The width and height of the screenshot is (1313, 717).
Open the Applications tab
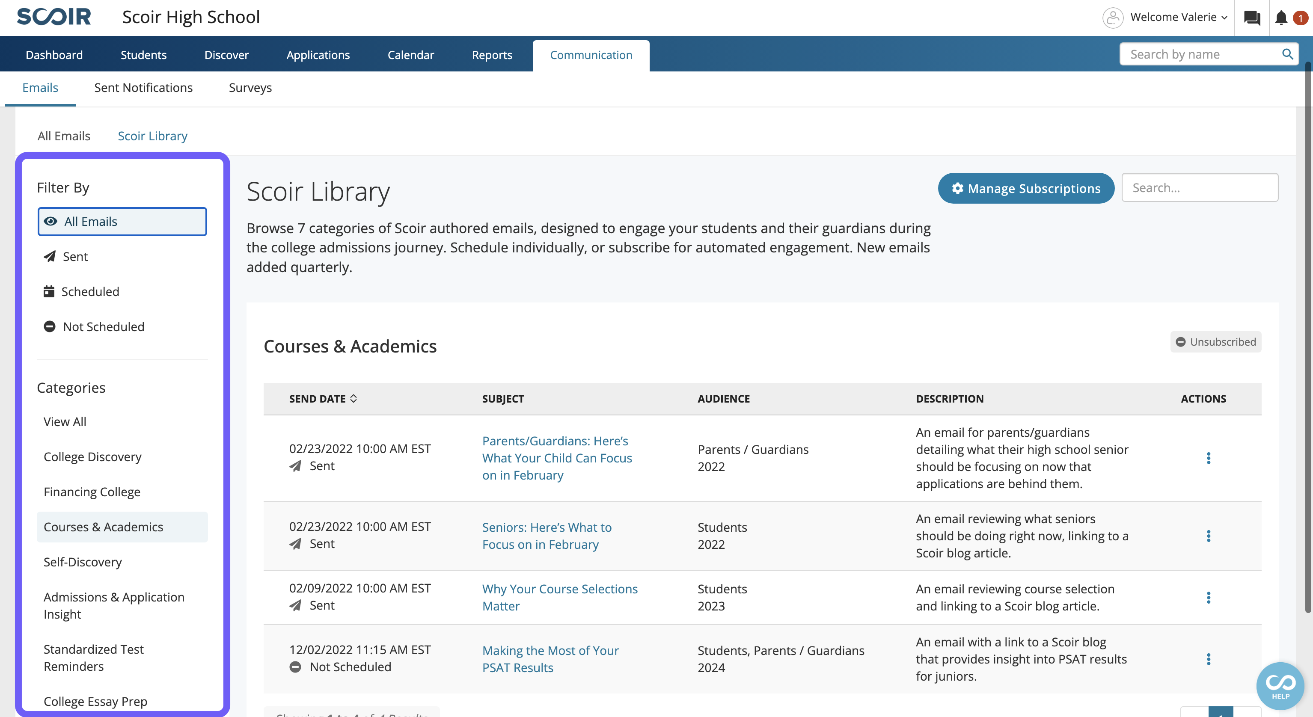click(x=318, y=55)
